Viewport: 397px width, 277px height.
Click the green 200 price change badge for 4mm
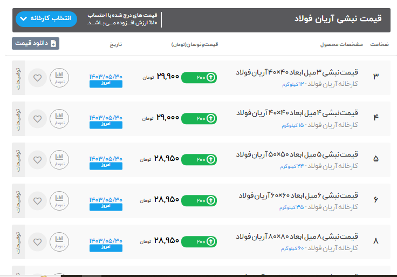[199, 118]
